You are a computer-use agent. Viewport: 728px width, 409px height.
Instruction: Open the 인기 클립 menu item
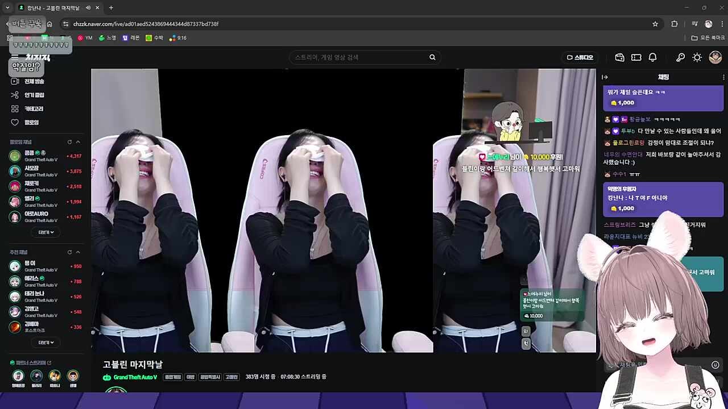click(28, 95)
